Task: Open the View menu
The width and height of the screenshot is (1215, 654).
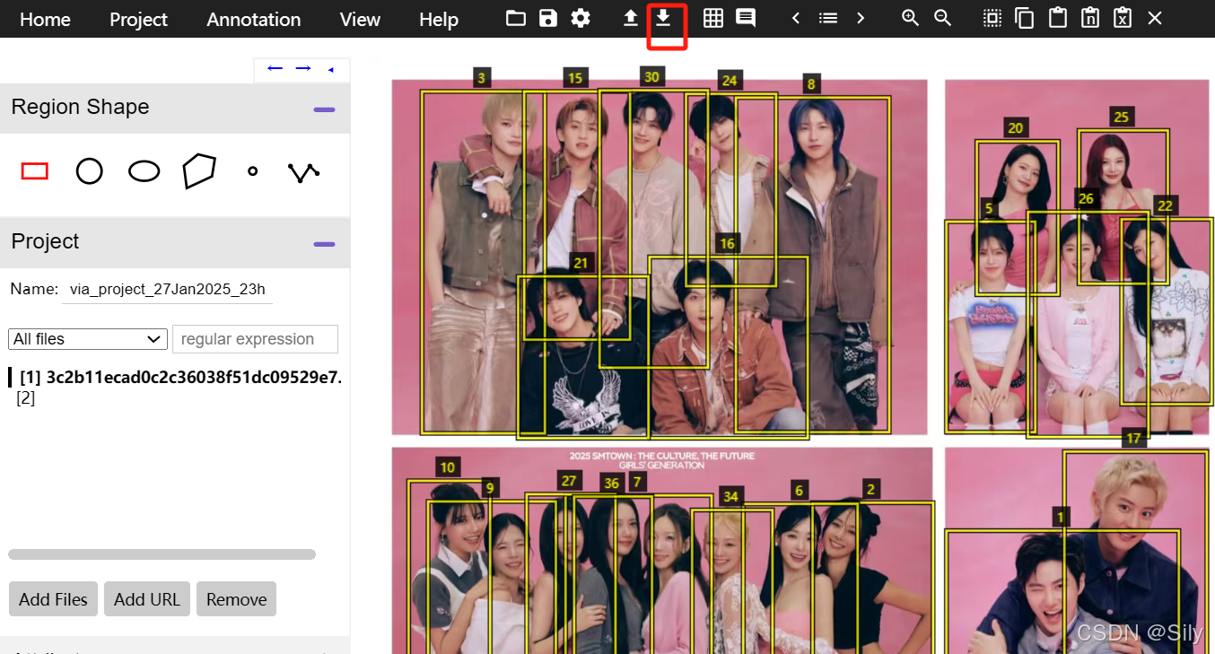Action: pos(360,19)
